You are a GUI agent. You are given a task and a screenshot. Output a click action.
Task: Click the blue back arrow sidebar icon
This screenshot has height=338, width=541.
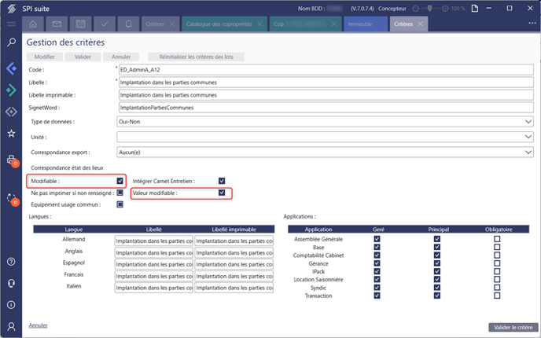pyautogui.click(x=11, y=68)
